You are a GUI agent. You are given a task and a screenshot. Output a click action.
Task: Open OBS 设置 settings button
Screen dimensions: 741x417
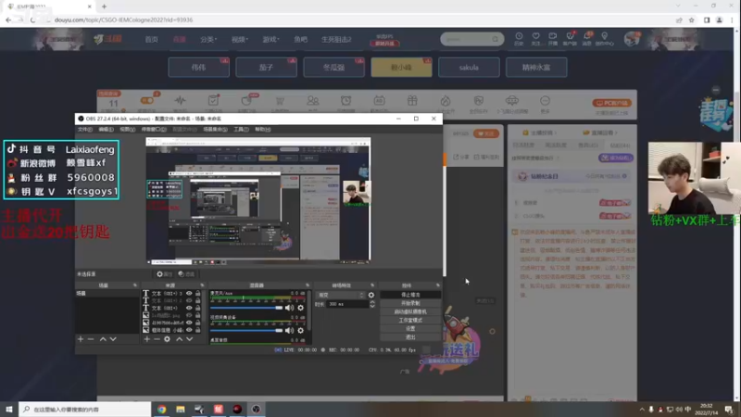pyautogui.click(x=410, y=329)
